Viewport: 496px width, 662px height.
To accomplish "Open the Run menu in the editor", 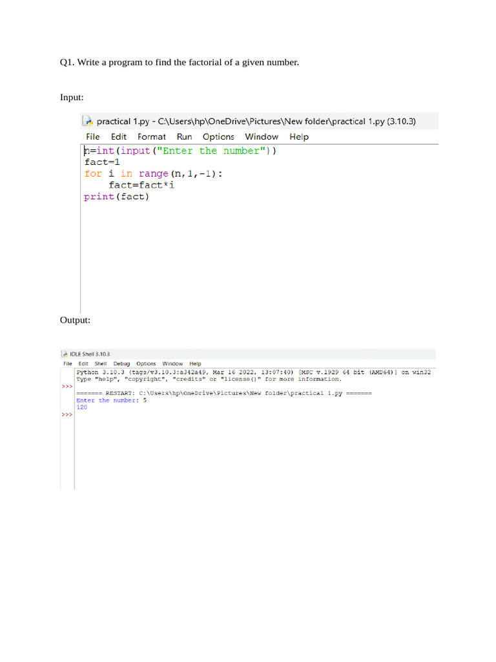I will click(x=184, y=137).
